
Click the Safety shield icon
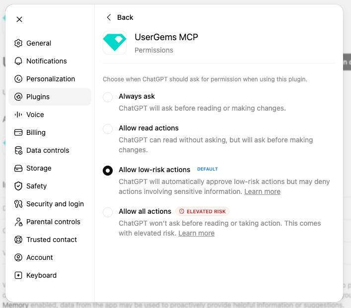18,186
